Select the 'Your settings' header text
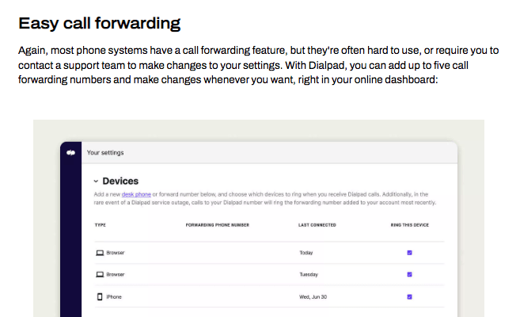Image resolution: width=520 pixels, height=317 pixels. pyautogui.click(x=105, y=153)
